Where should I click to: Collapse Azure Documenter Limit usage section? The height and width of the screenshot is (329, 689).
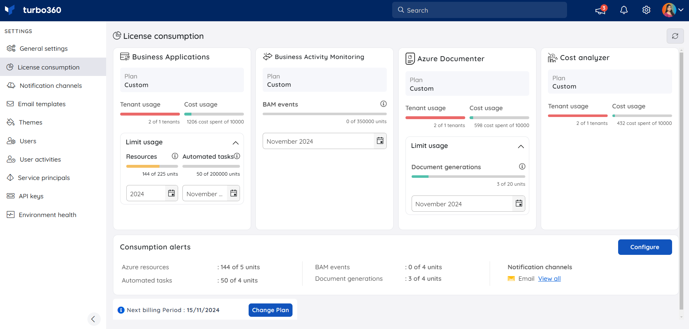tap(521, 146)
